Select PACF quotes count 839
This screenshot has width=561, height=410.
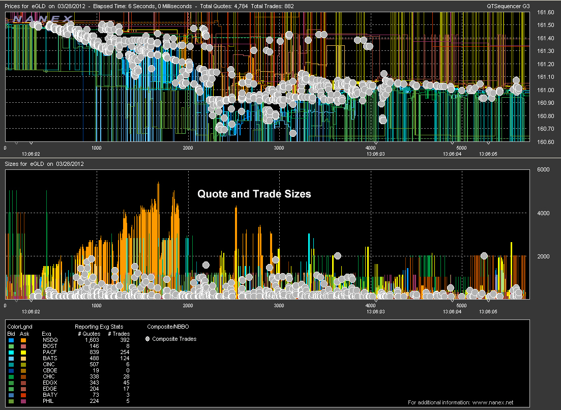[x=94, y=352]
